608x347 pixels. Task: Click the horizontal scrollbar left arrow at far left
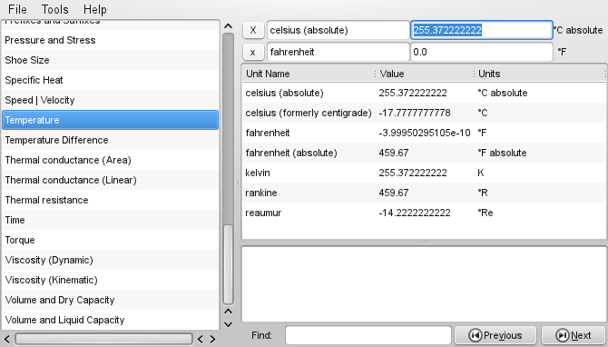[7, 339]
